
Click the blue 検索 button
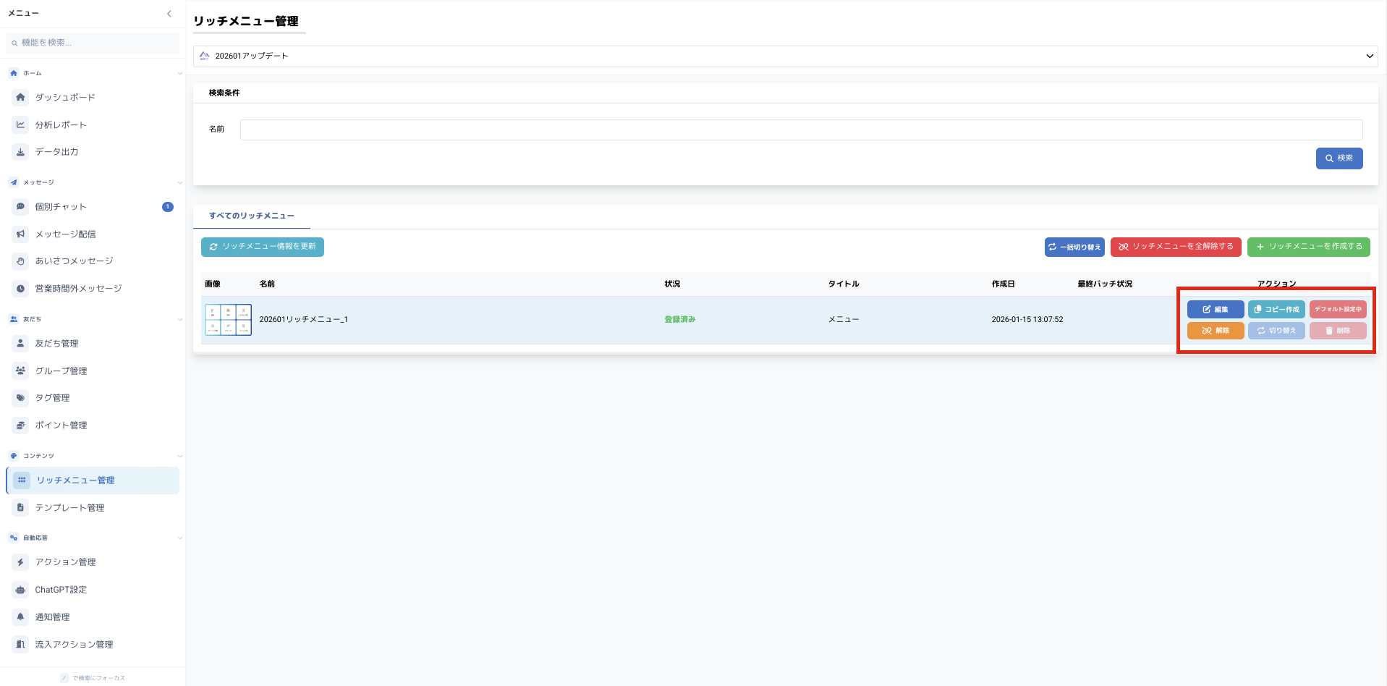(1339, 158)
